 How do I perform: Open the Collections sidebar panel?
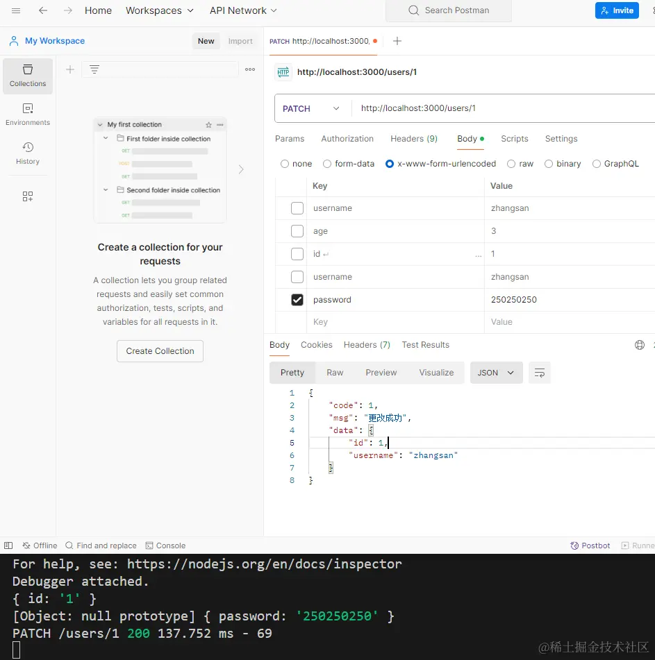point(28,76)
